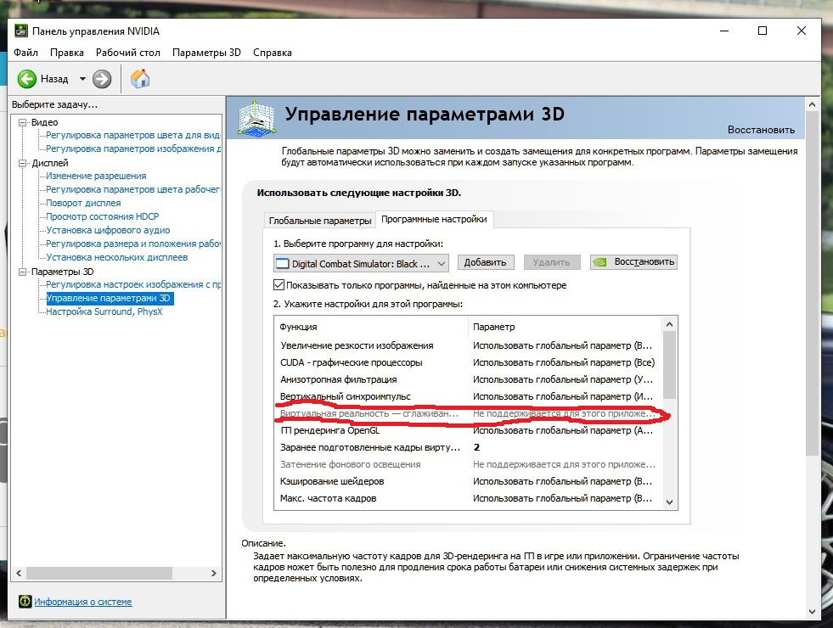Open the Параметры 3D menu
Viewport: 833px width, 628px height.
[x=206, y=53]
